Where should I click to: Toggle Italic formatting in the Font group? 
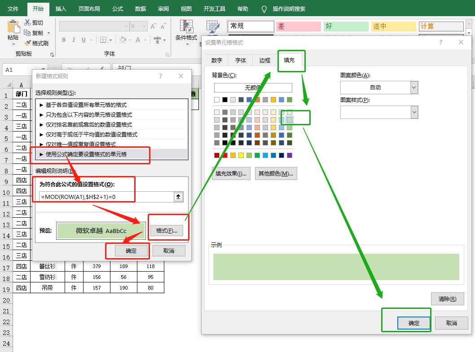click(74, 40)
